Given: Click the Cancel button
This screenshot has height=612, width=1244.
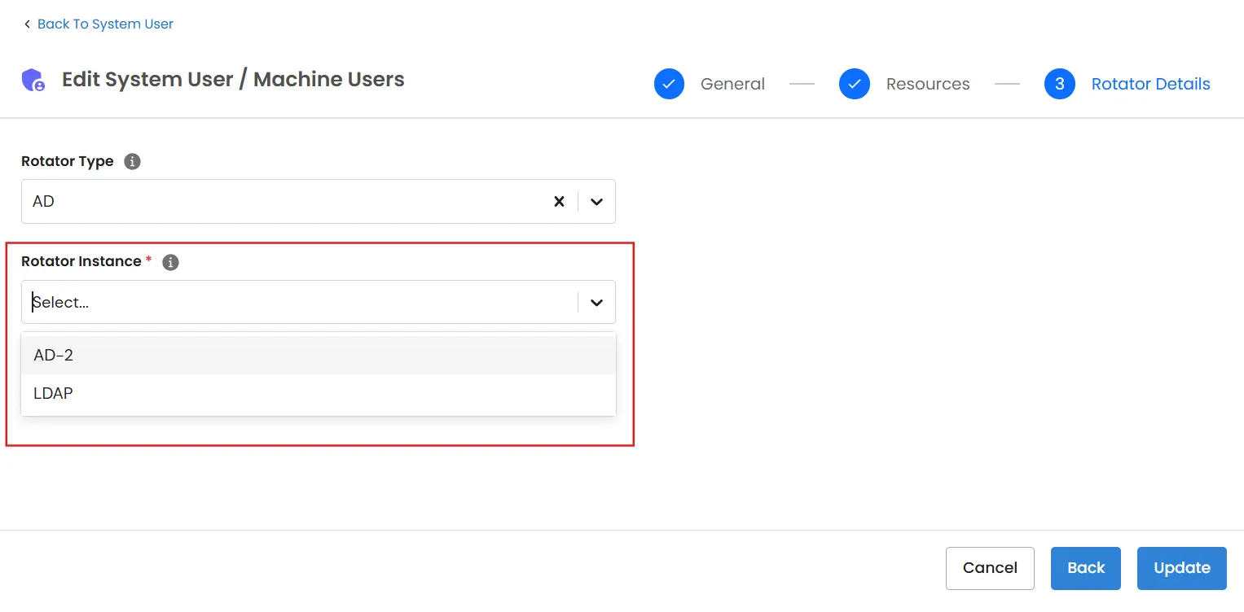Looking at the screenshot, I should tap(990, 568).
